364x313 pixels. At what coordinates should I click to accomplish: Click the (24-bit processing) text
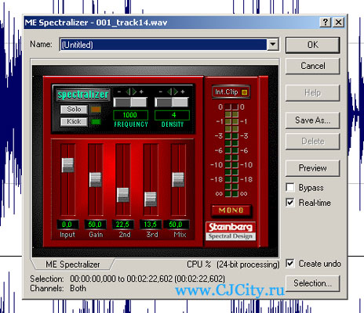248,264
